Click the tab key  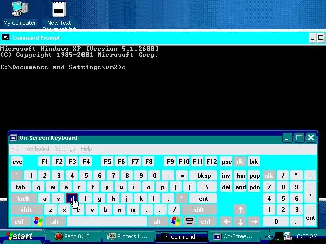(x=20, y=187)
